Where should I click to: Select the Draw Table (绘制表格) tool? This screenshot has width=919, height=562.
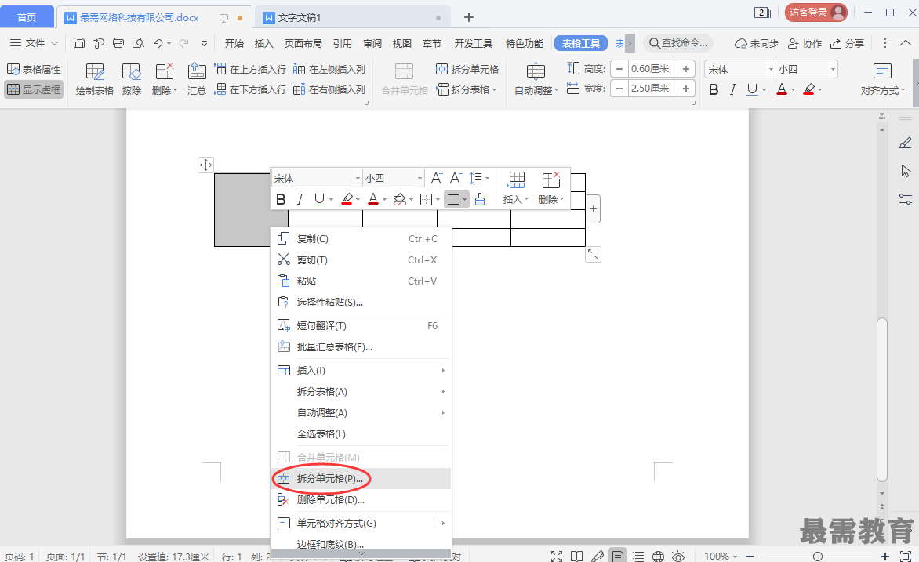[94, 79]
